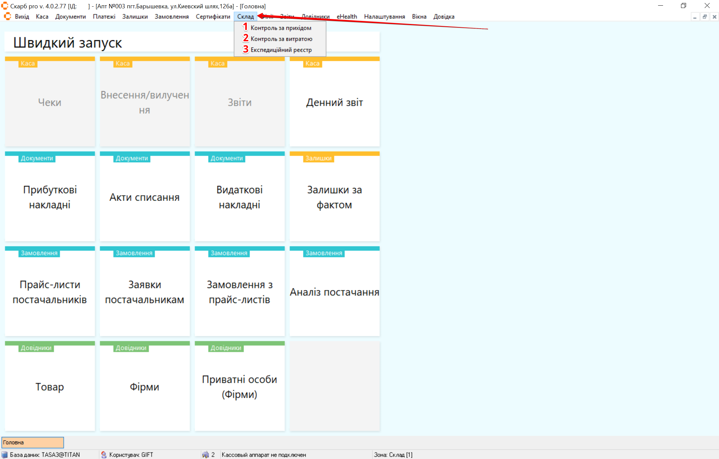The width and height of the screenshot is (719, 459).
Task: Click the orange Скарб logo icon beside Вихід
Action: coord(7,16)
